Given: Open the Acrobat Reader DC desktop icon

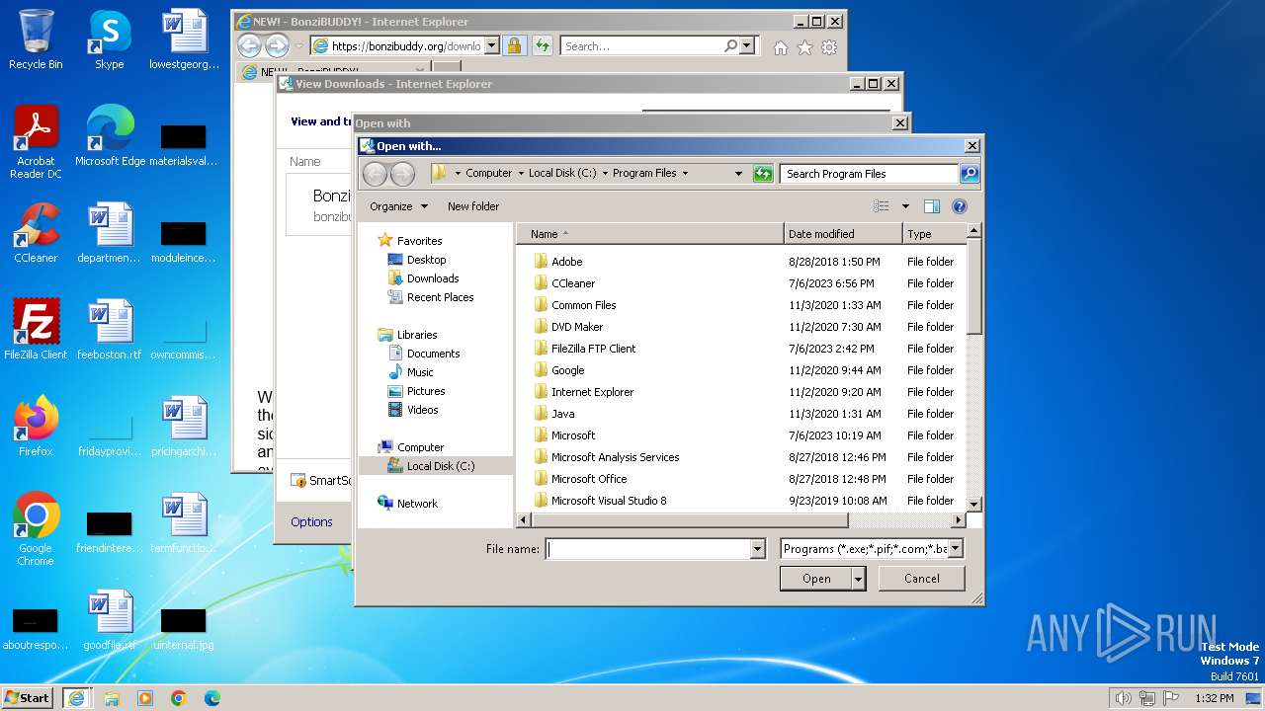Looking at the screenshot, I should (x=36, y=142).
